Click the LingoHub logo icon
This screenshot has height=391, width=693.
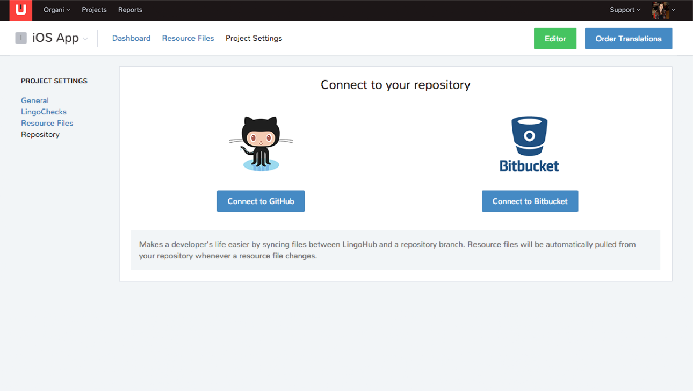20,10
